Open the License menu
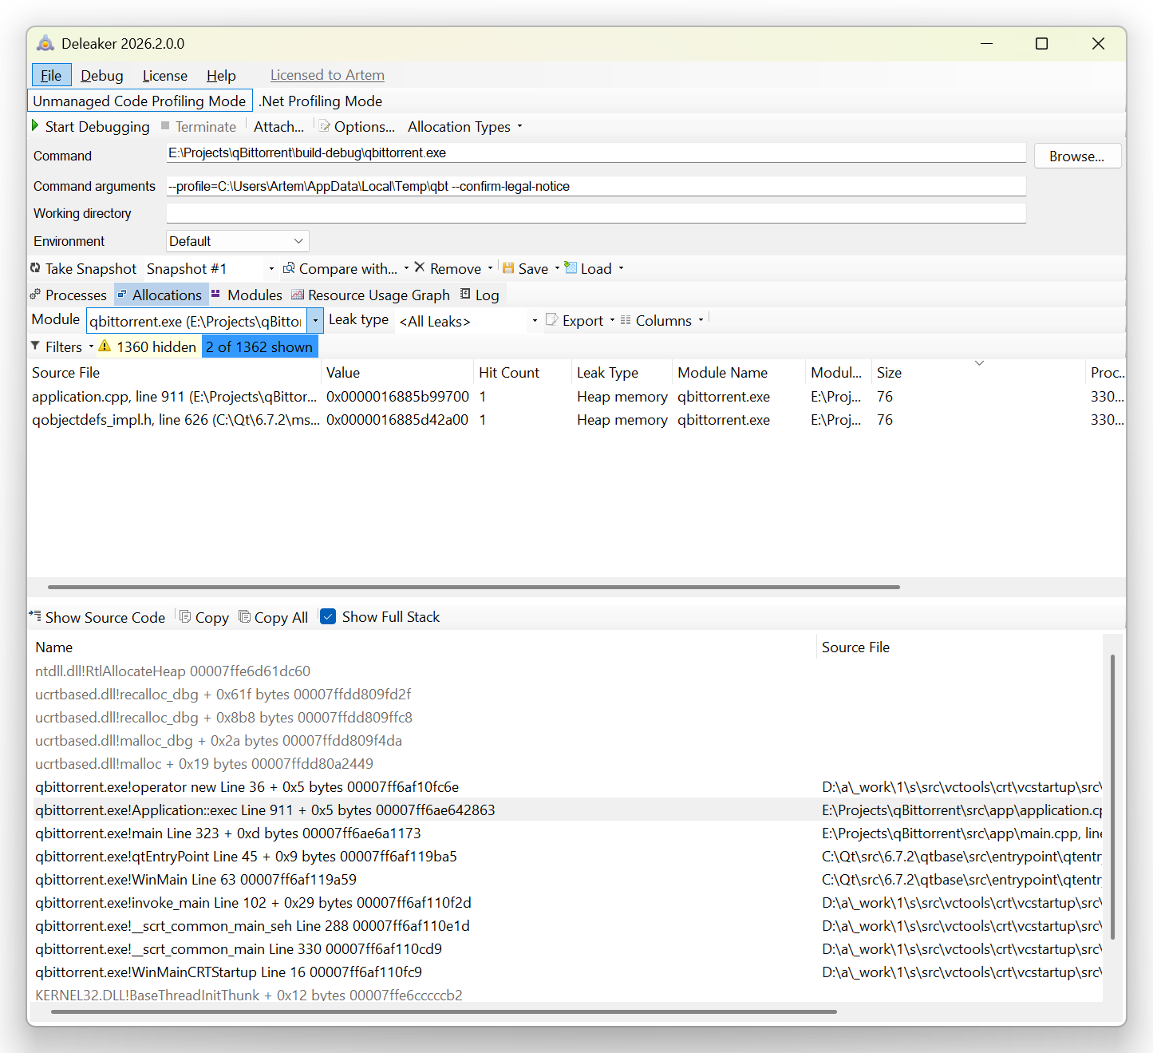The width and height of the screenshot is (1153, 1053). (x=165, y=75)
